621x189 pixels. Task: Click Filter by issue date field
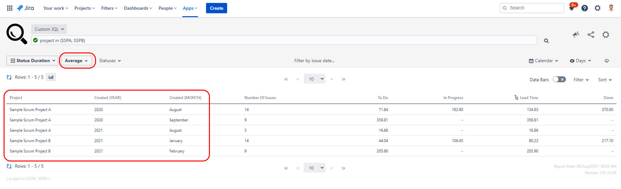click(314, 61)
